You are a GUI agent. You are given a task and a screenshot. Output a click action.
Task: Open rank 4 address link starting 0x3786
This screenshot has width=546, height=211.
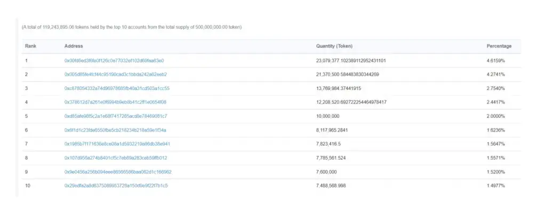point(115,102)
